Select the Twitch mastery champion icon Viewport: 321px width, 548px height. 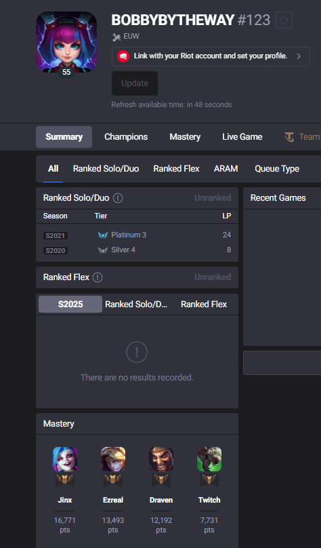(x=209, y=459)
